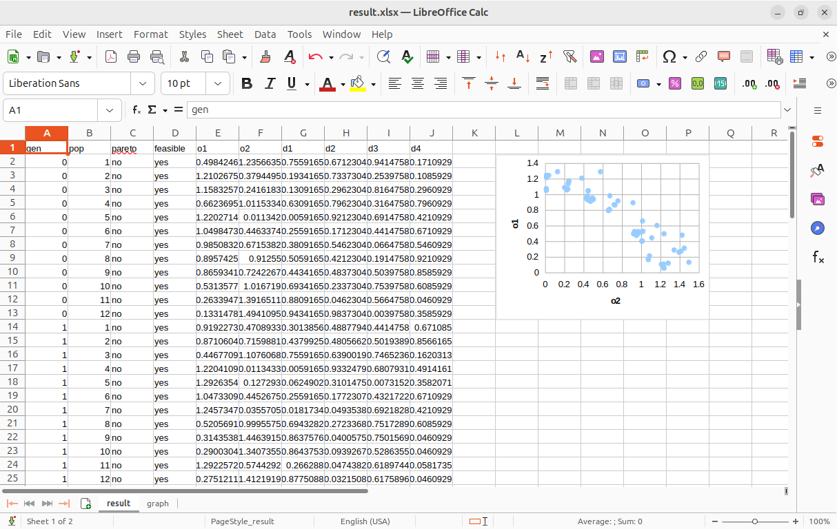Toggle Bold formatting

(x=247, y=83)
